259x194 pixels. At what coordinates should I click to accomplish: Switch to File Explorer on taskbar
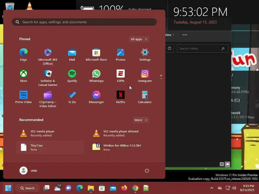coord(91,188)
